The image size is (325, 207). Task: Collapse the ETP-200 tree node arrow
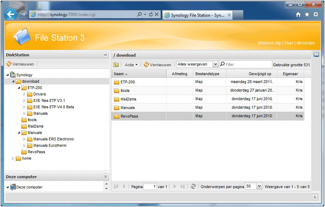point(19,88)
